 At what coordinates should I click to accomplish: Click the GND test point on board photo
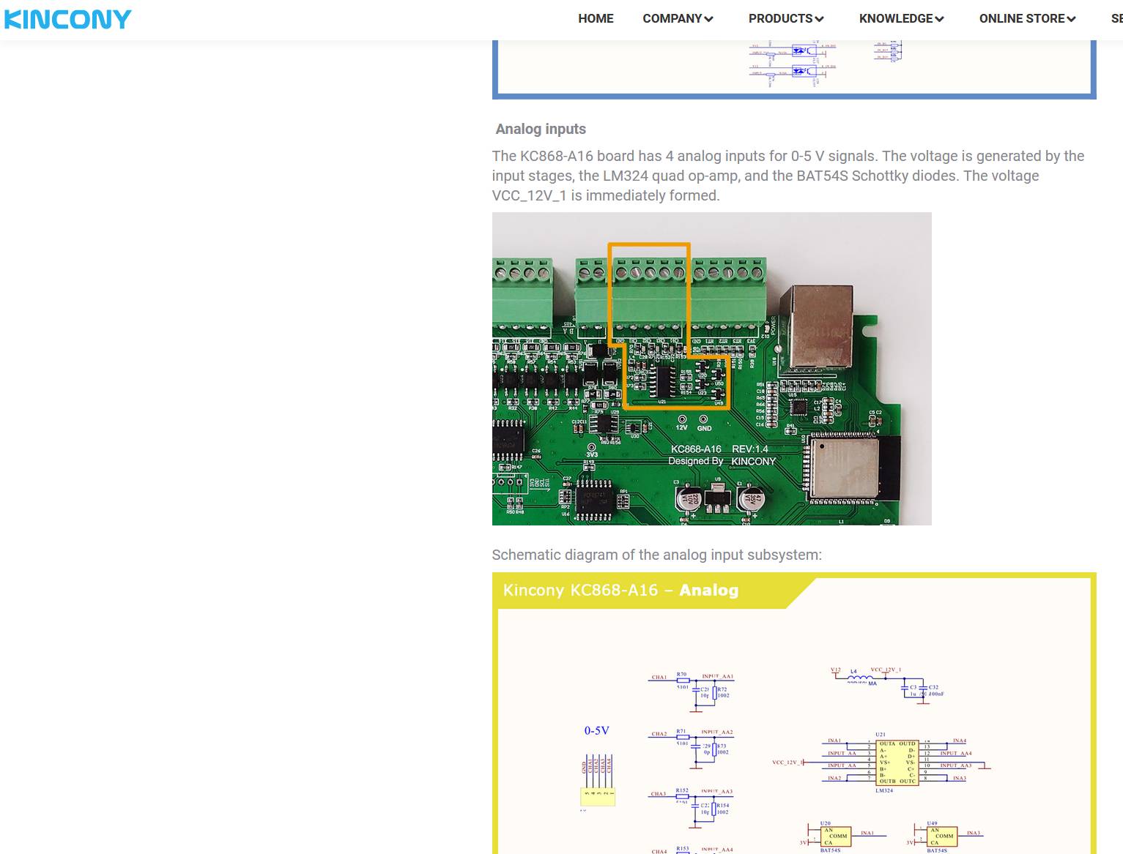(x=703, y=419)
